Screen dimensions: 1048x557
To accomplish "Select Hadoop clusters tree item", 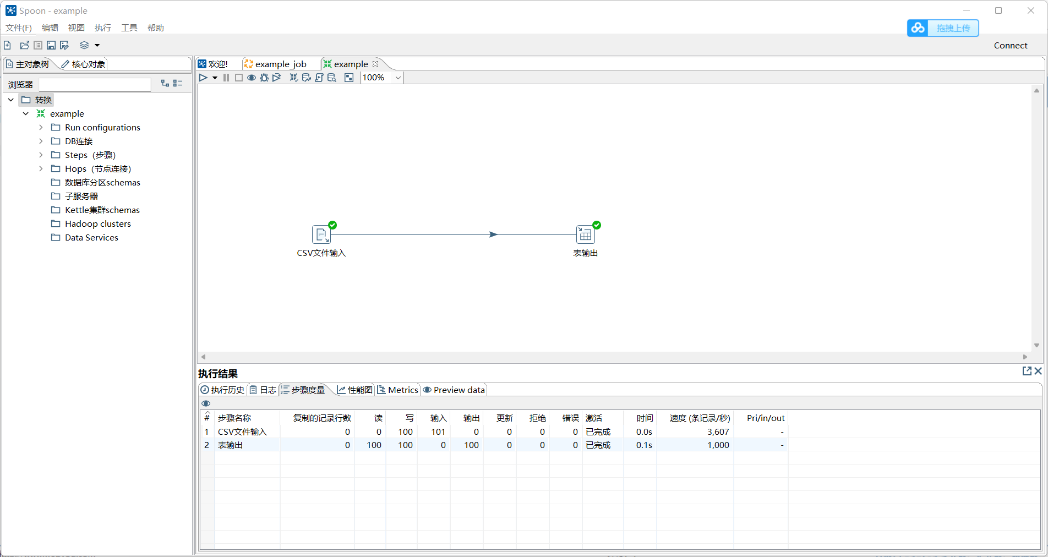I will [98, 223].
